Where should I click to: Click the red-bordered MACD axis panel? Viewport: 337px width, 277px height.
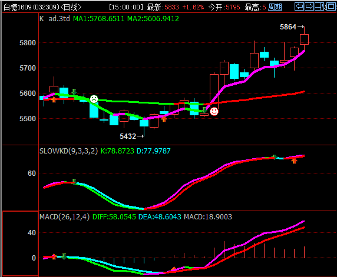tap(21, 243)
